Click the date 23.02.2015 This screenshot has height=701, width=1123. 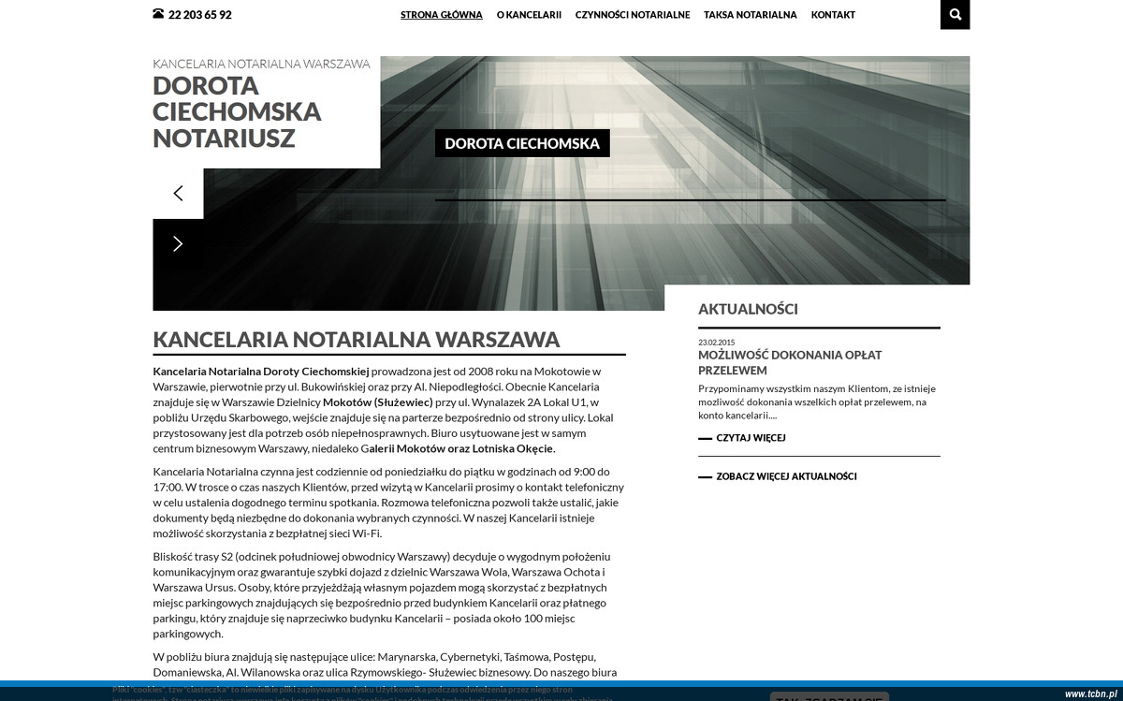(x=717, y=343)
